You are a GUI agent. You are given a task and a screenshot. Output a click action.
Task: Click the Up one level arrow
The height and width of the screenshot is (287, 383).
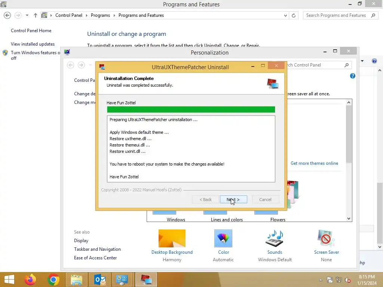coord(36,15)
